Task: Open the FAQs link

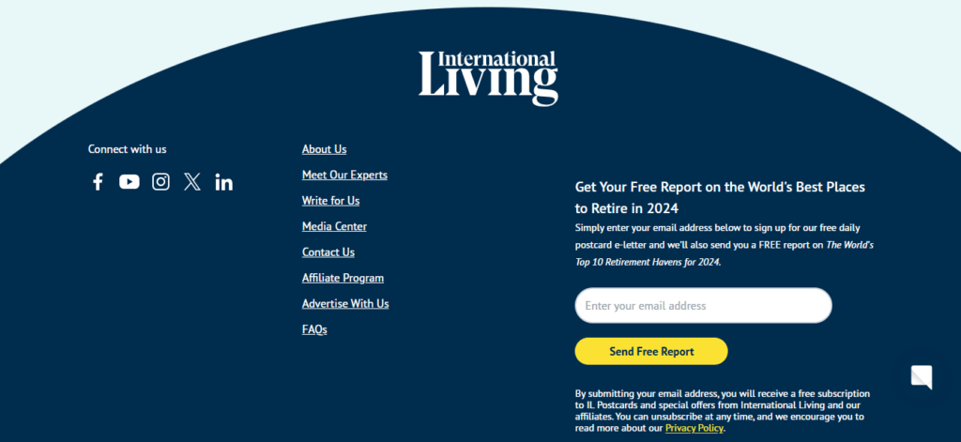Action: click(x=314, y=329)
